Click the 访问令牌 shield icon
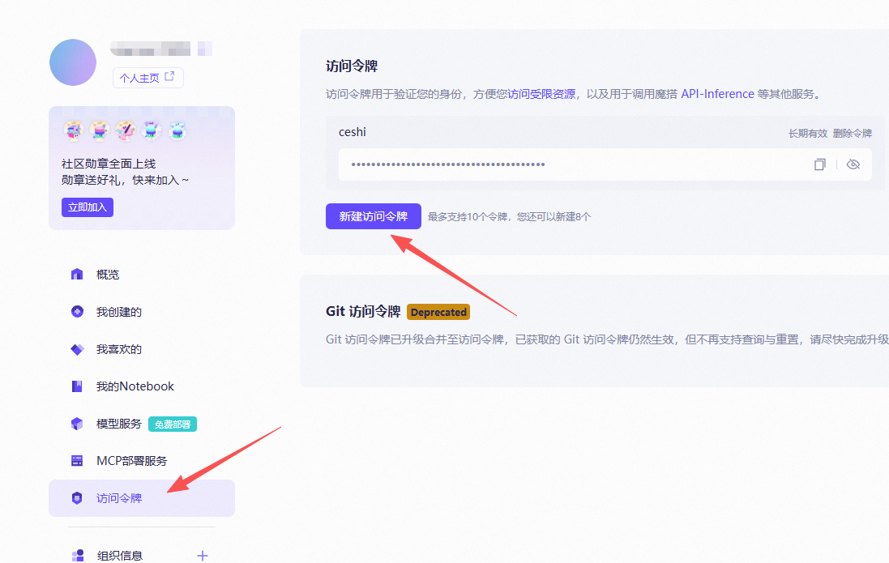Image resolution: width=889 pixels, height=563 pixels. coord(77,498)
